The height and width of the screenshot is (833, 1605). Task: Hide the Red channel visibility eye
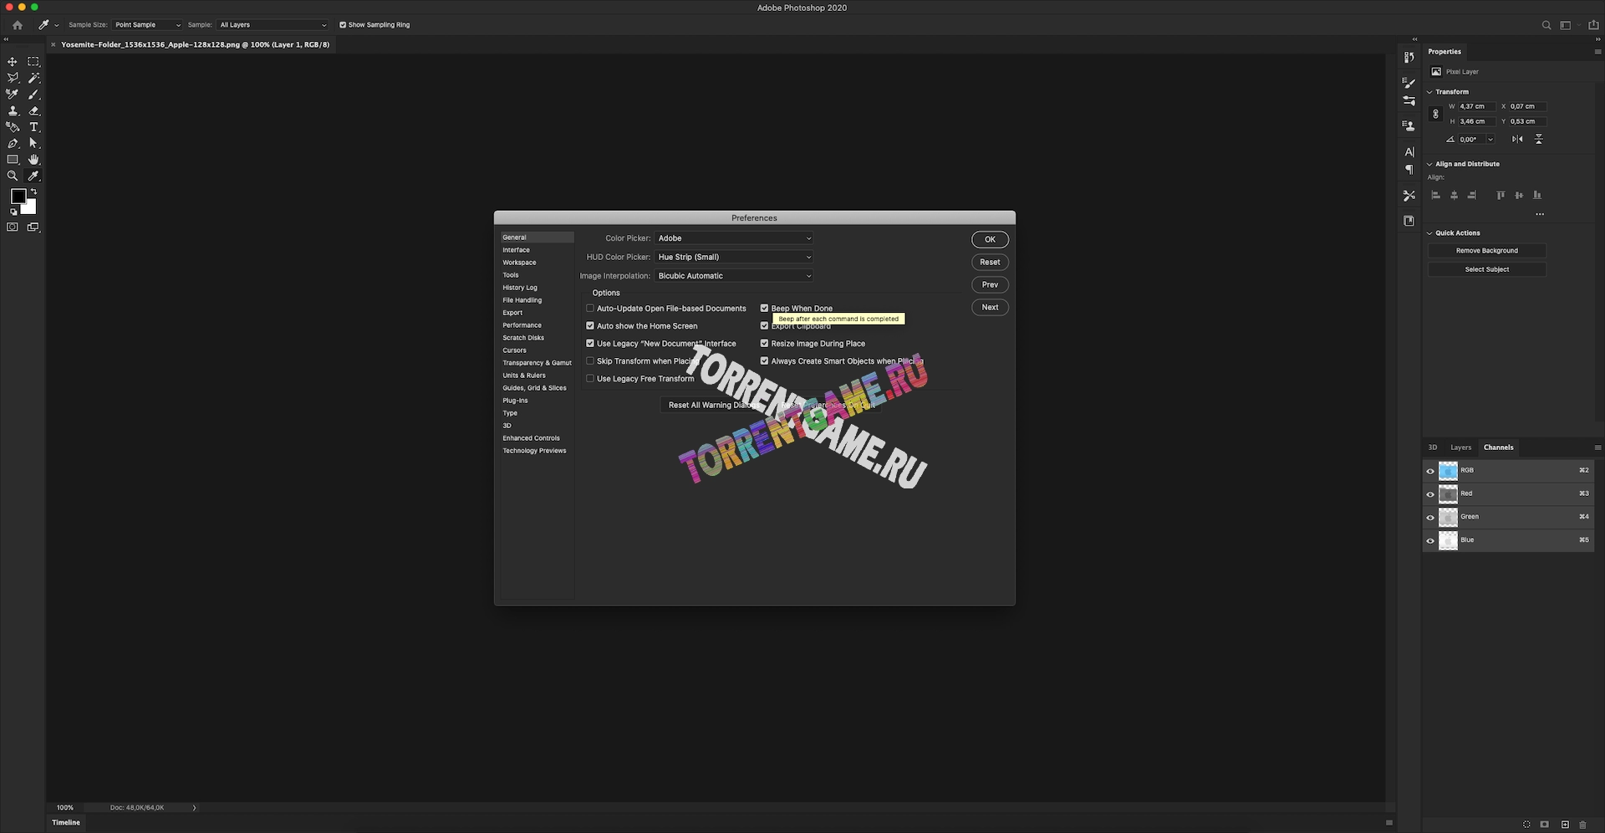pyautogui.click(x=1430, y=494)
